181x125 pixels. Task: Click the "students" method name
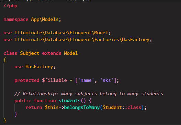click(69, 101)
